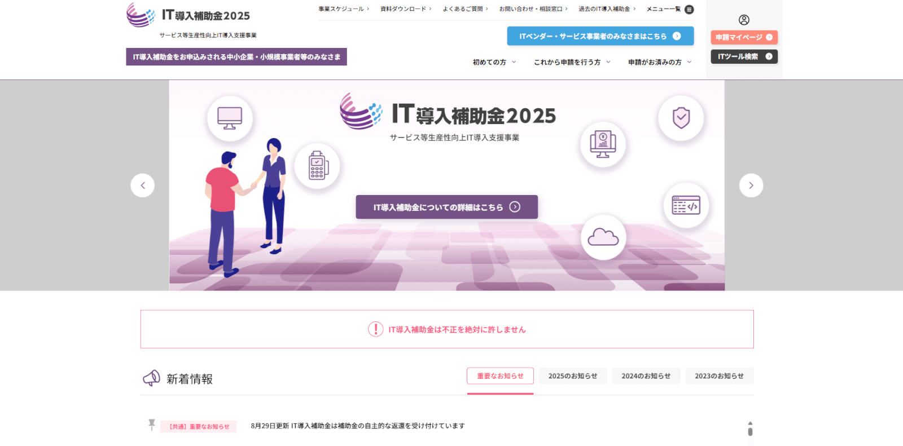
Task: Open お問い合わせ・相談窓口 link
Action: coord(533,9)
